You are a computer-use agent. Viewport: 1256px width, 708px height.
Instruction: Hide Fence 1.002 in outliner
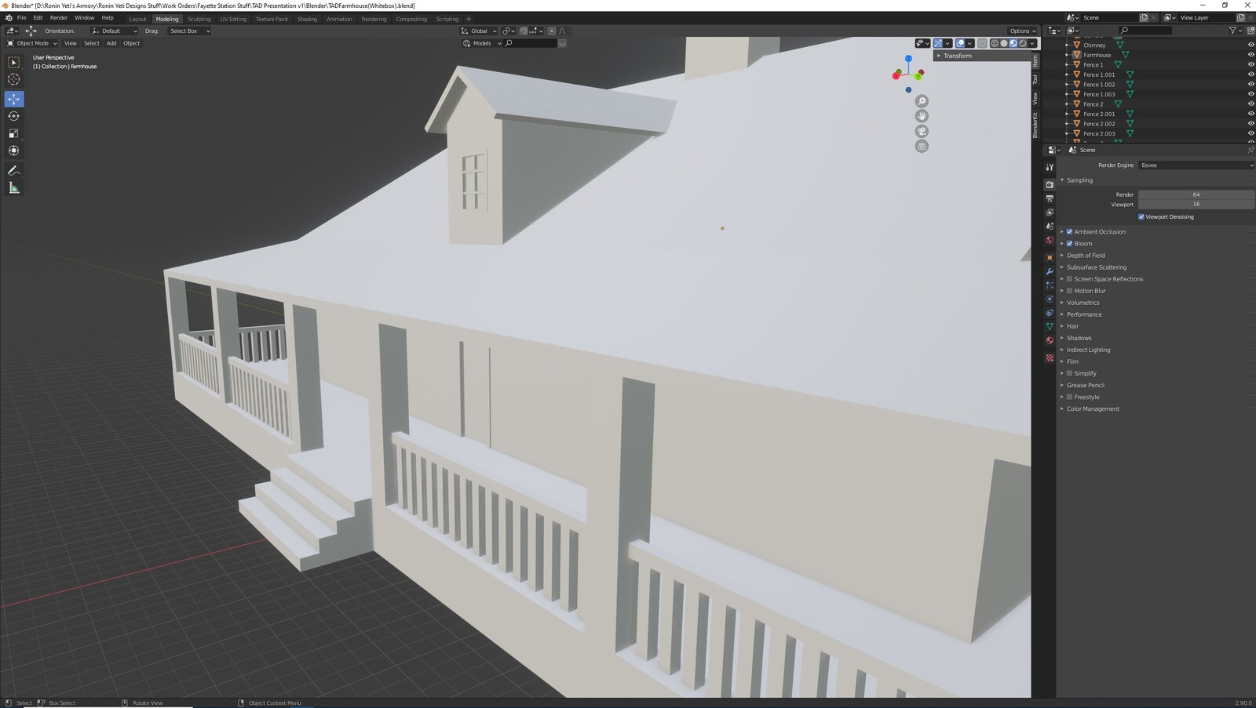[1251, 84]
